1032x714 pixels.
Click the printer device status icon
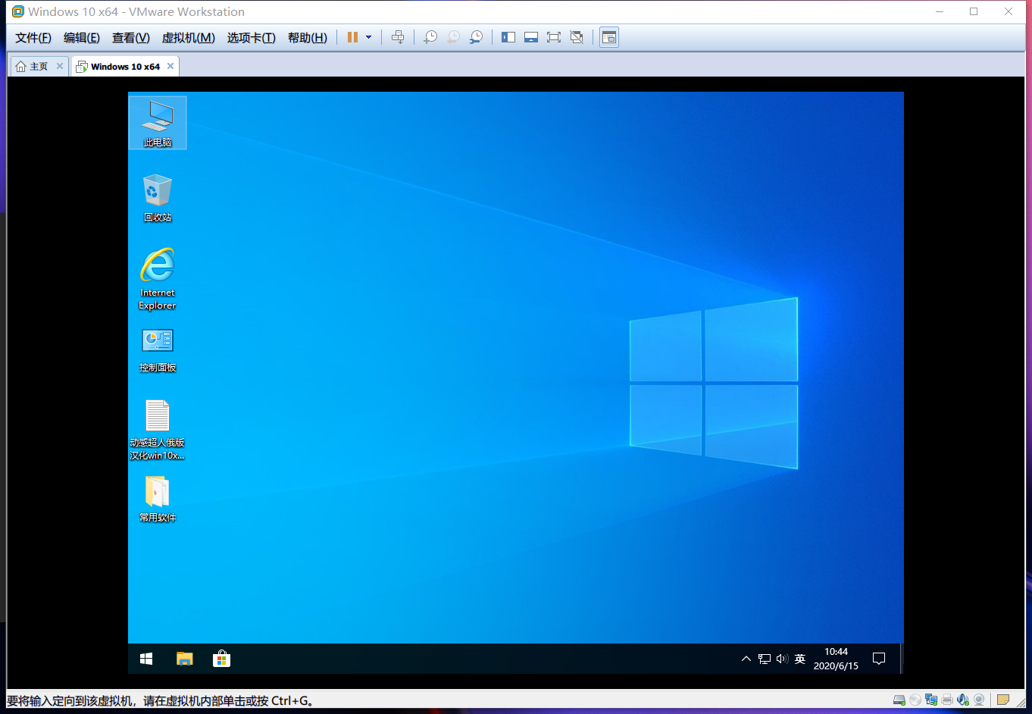(x=947, y=700)
